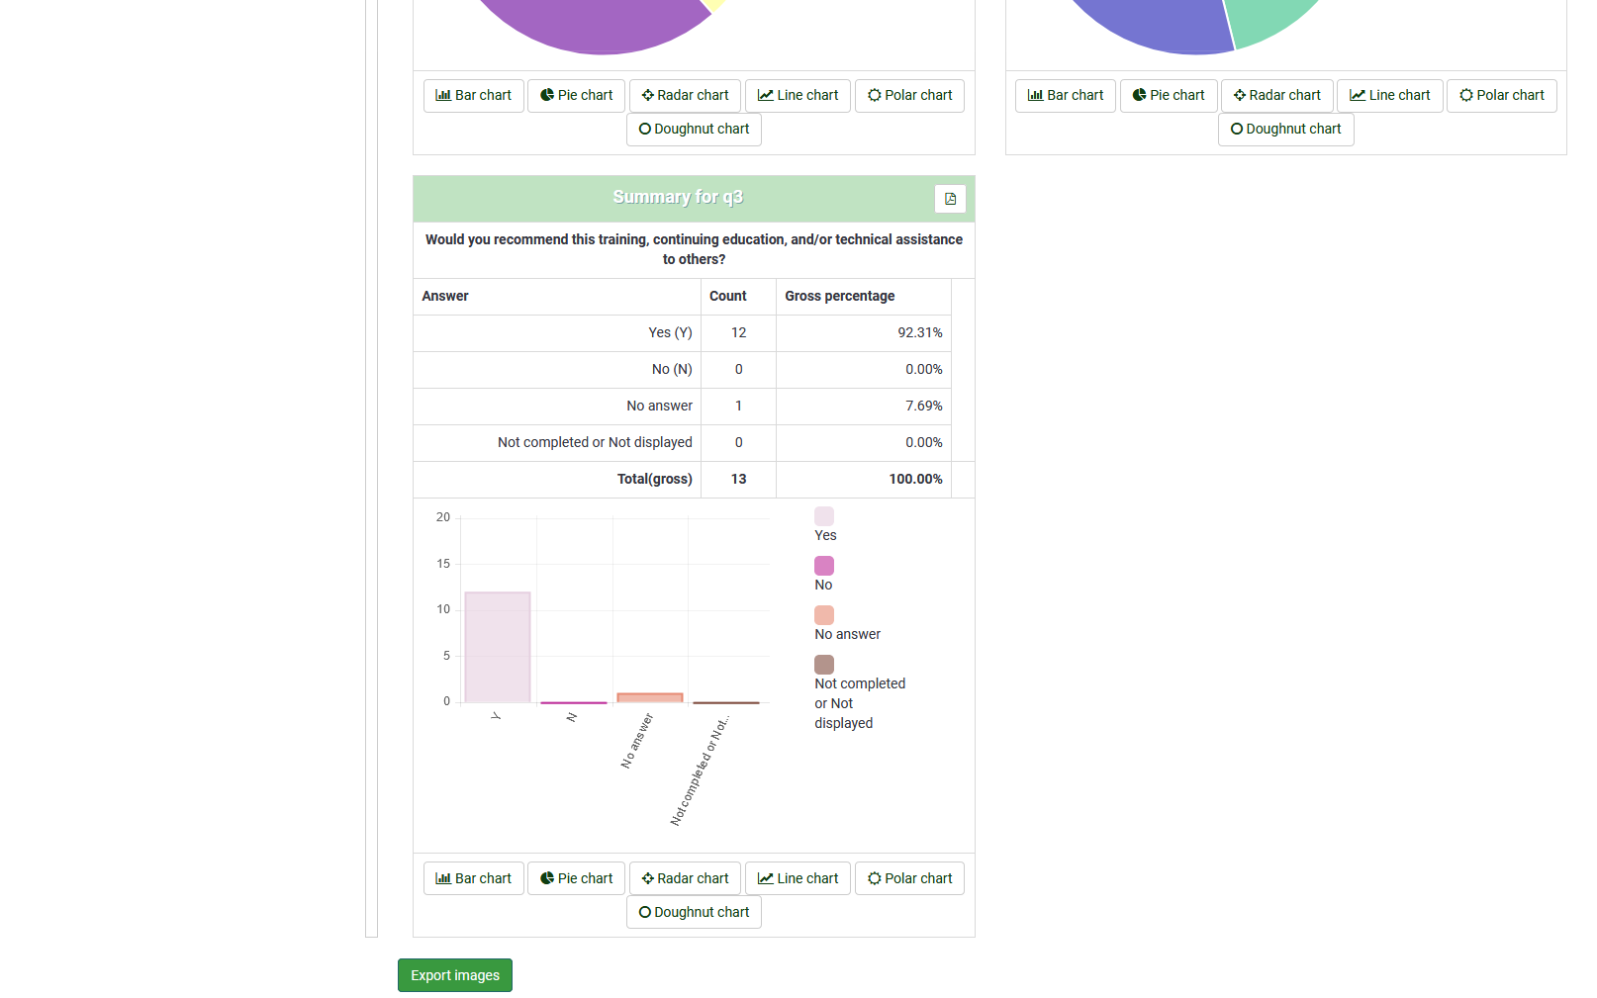Click Bar chart in the right-hand summary panel
Viewport: 1597px width, 998px height.
point(1065,95)
